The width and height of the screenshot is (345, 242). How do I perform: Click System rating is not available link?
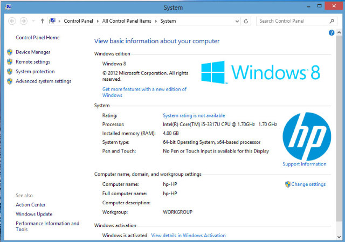[194, 115]
